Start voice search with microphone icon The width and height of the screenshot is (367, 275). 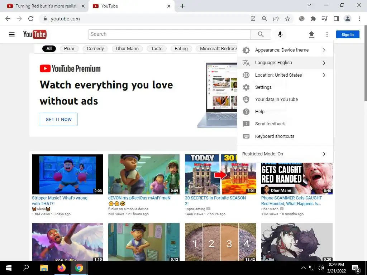pos(280,34)
